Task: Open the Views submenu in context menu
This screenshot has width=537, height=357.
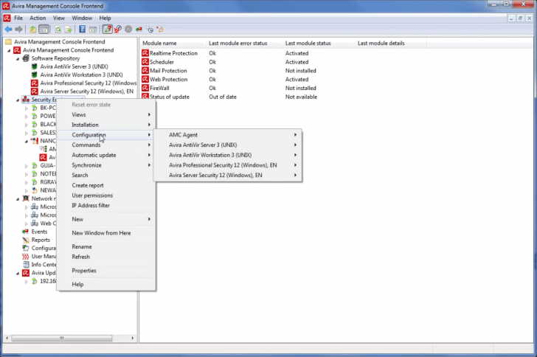Action: [106, 115]
